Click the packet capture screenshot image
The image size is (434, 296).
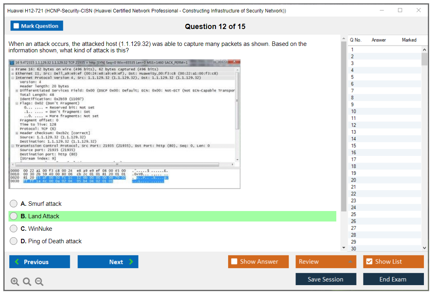pos(124,124)
